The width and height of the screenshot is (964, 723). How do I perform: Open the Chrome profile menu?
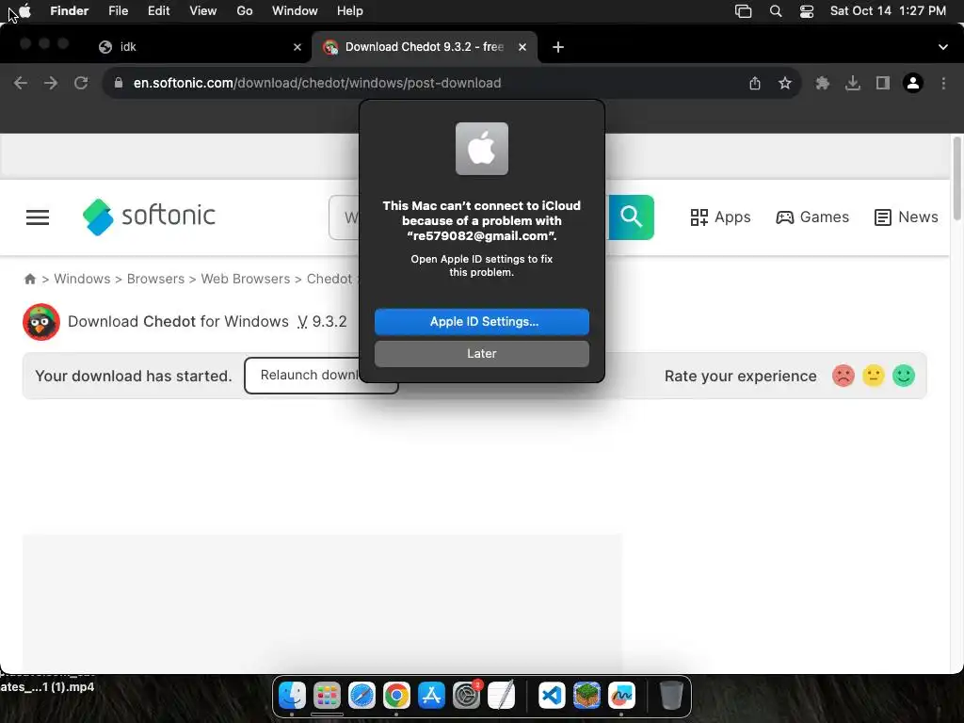[913, 83]
